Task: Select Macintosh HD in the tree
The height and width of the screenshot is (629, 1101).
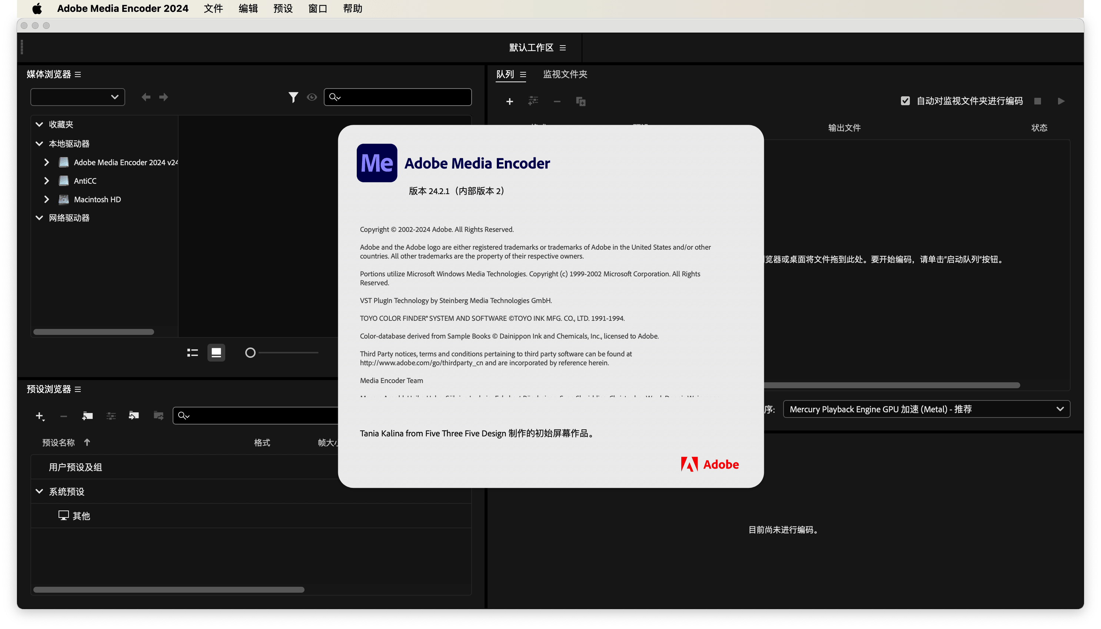Action: click(x=97, y=200)
